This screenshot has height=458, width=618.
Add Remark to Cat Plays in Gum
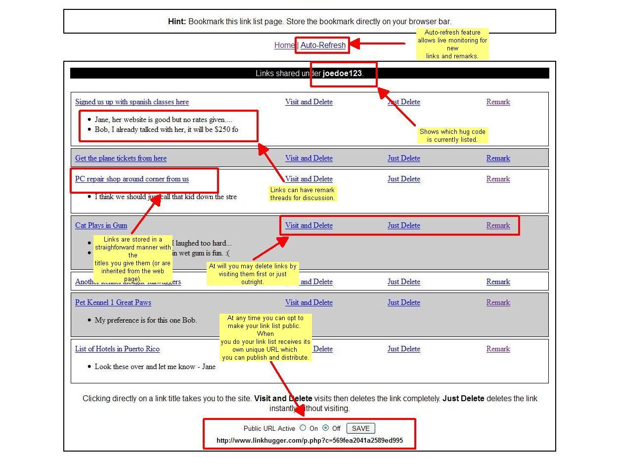tap(498, 225)
